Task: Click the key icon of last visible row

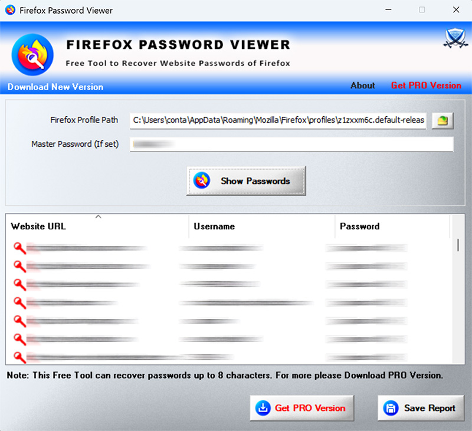Action: [20, 358]
